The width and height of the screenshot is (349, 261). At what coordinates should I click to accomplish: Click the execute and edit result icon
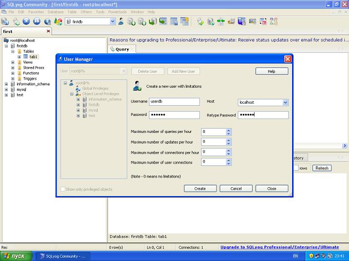coord(47,21)
